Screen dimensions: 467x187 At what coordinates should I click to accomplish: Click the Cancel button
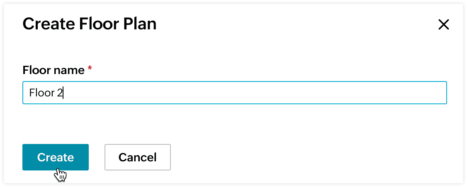(x=137, y=157)
